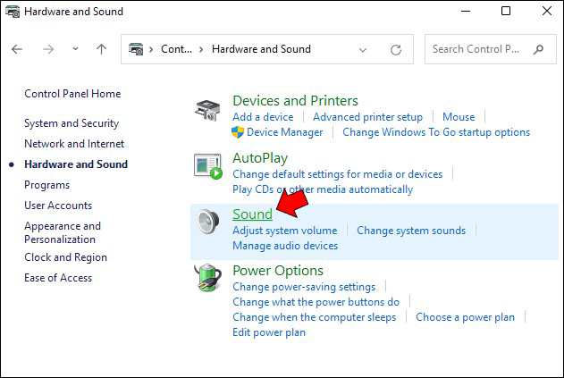Go back using the back arrow
This screenshot has height=378, width=564.
[17, 50]
